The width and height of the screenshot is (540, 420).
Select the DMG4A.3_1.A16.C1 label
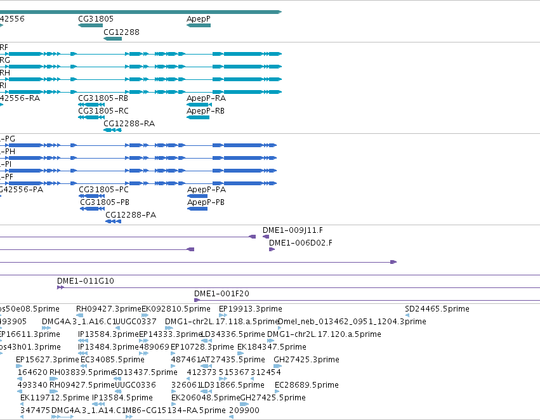click(79, 322)
